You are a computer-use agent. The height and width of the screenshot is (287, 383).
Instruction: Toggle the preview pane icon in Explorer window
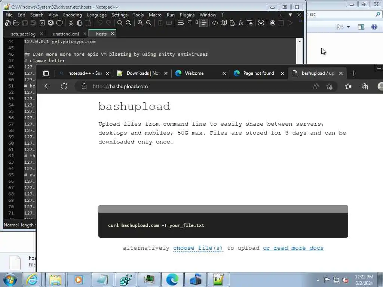361,27
